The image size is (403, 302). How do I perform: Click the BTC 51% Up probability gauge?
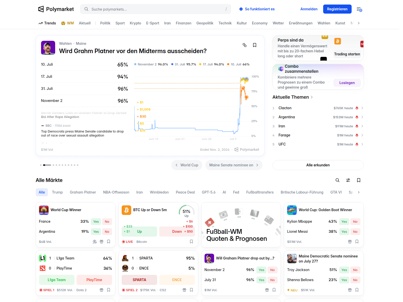[x=186, y=211]
